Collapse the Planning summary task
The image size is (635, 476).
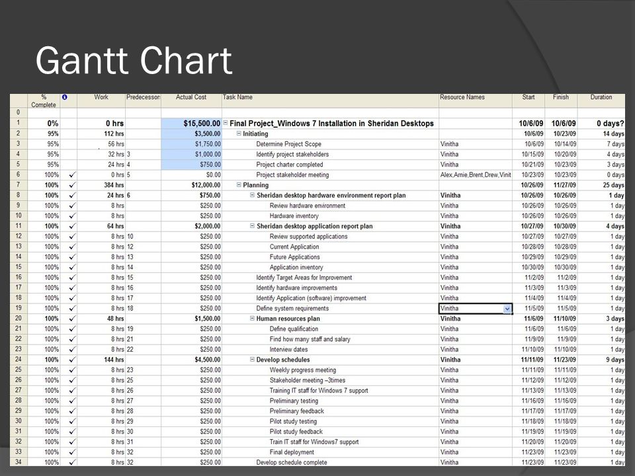click(239, 184)
